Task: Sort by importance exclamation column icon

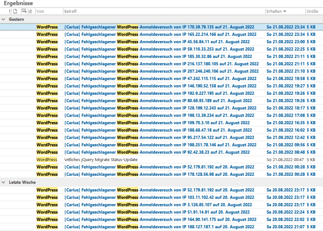Action: tap(10, 11)
